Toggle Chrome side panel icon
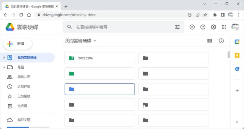 [223, 15]
